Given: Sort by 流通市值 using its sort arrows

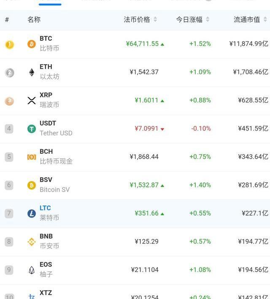Looking at the screenshot, I should (265, 19).
